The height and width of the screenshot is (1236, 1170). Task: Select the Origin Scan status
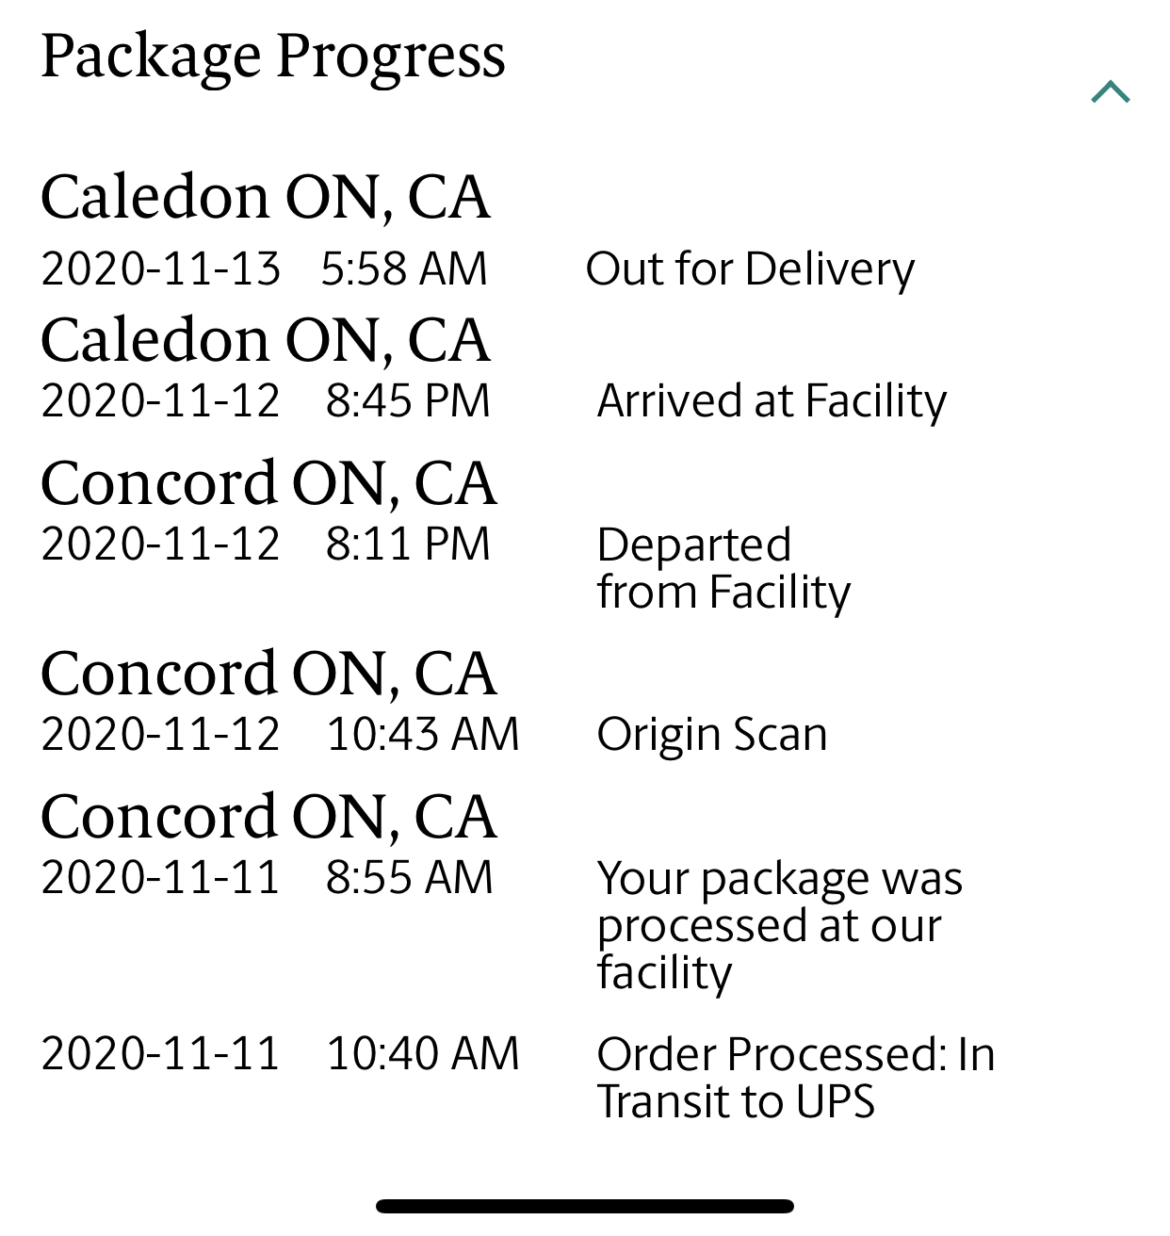pyautogui.click(x=712, y=735)
